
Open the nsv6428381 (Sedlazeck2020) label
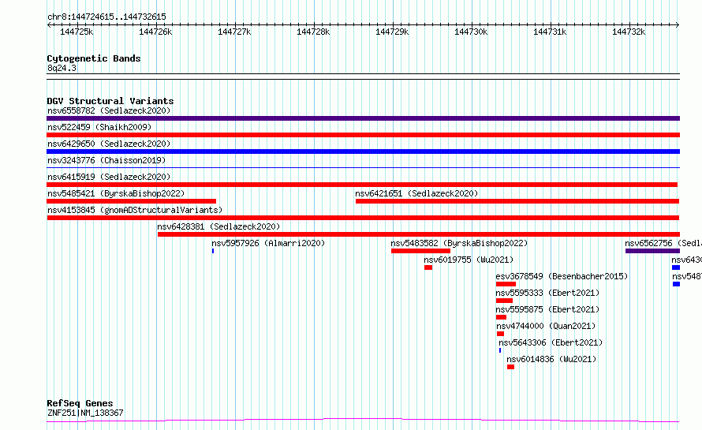218,226
